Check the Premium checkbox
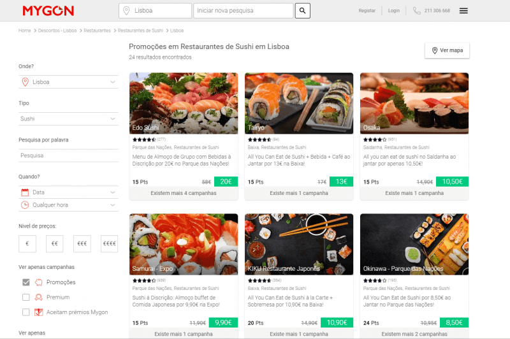This screenshot has height=339, width=510. (26, 297)
